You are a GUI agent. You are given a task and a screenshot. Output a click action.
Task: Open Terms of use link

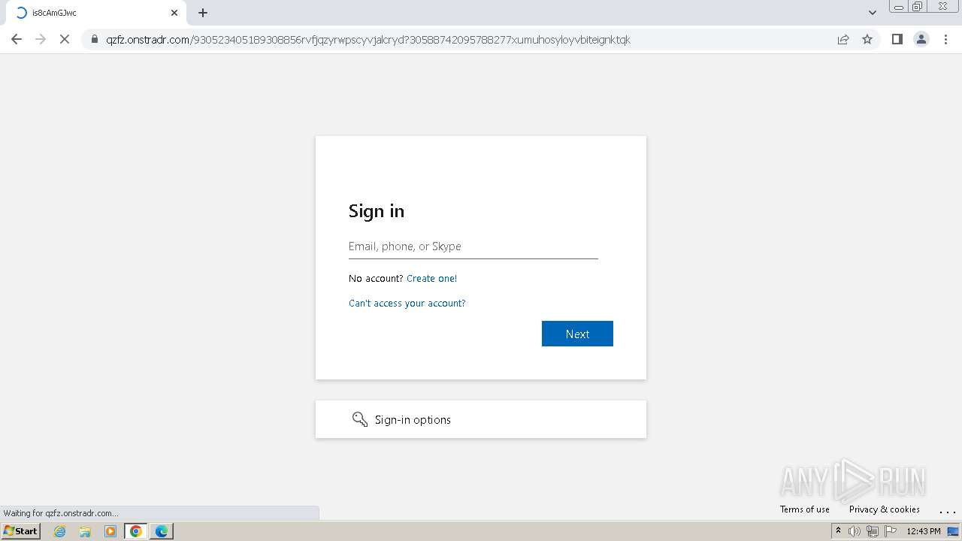[804, 509]
